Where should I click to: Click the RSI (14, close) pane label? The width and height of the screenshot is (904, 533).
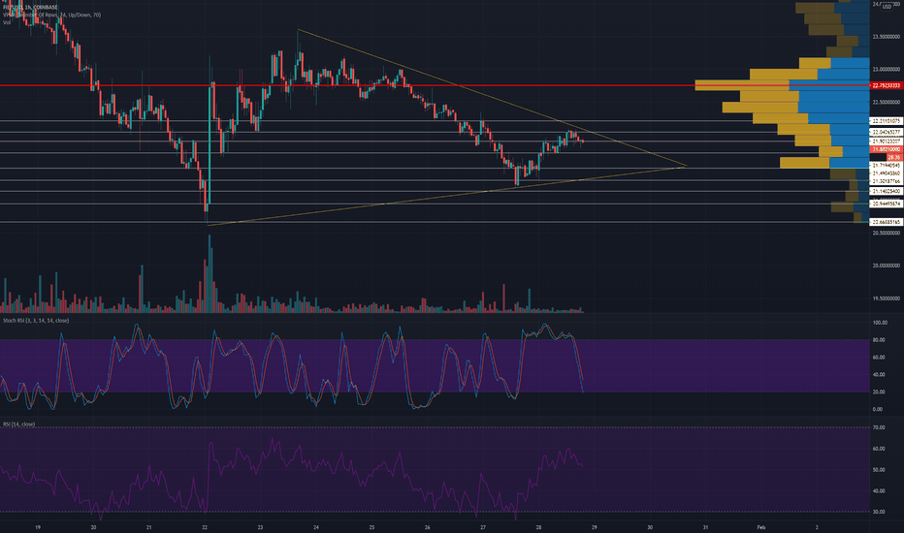19,424
